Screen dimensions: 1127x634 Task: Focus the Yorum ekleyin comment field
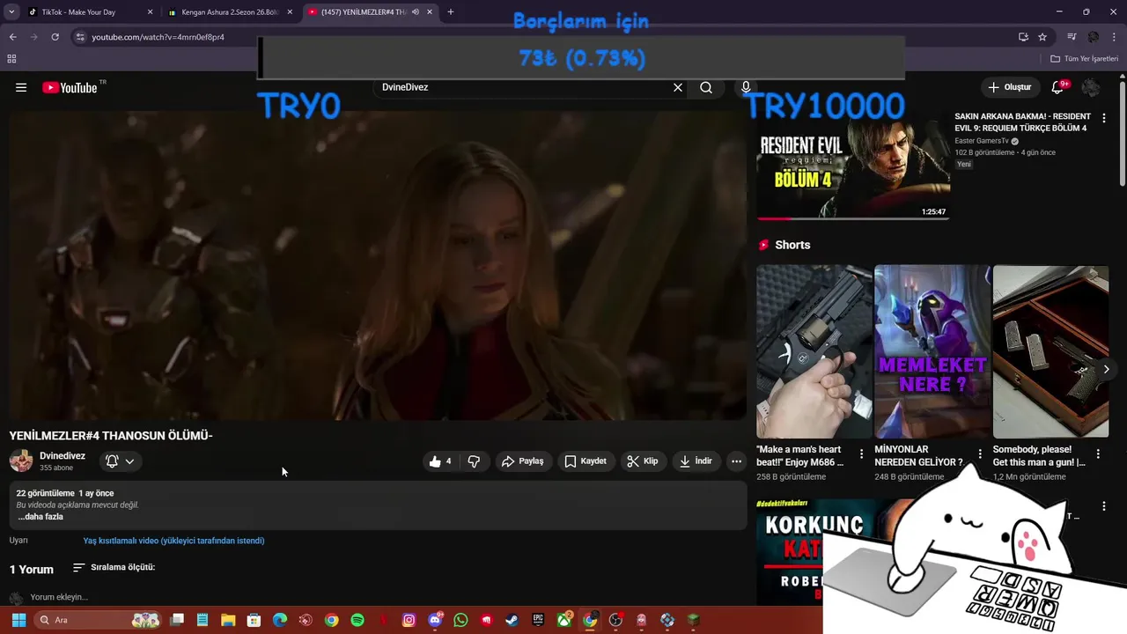click(59, 597)
